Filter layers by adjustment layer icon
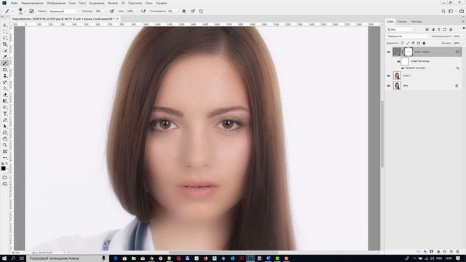 tap(433, 29)
